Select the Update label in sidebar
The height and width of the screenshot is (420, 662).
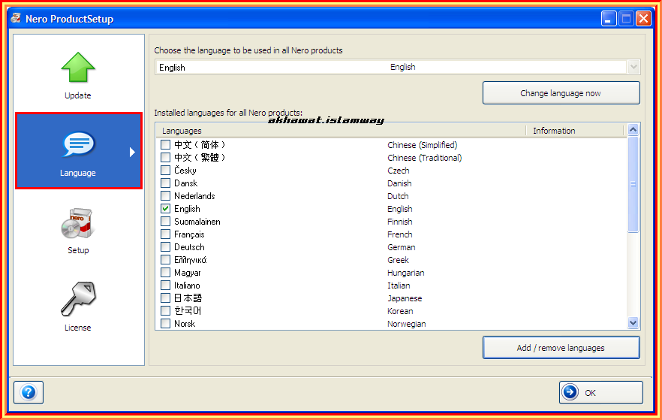(x=78, y=95)
